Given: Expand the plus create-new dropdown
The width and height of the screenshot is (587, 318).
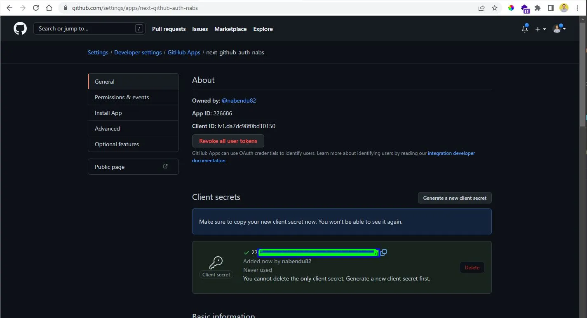Looking at the screenshot, I should click(x=540, y=29).
